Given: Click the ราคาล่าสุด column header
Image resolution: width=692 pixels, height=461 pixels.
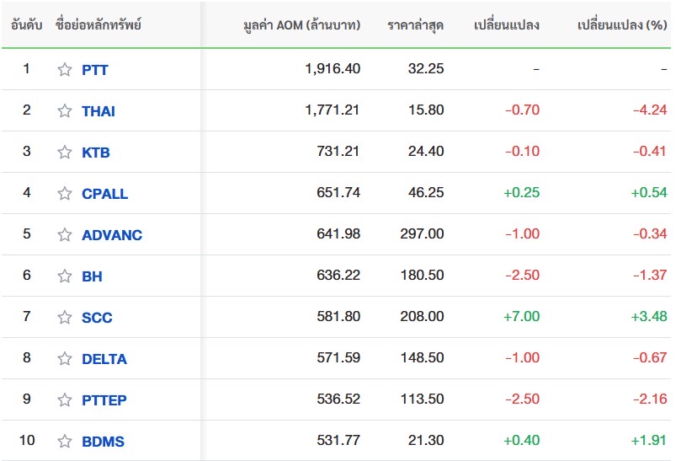Looking at the screenshot, I should 416,25.
